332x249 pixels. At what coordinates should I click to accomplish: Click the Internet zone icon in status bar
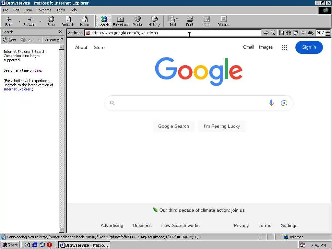click(x=286, y=237)
